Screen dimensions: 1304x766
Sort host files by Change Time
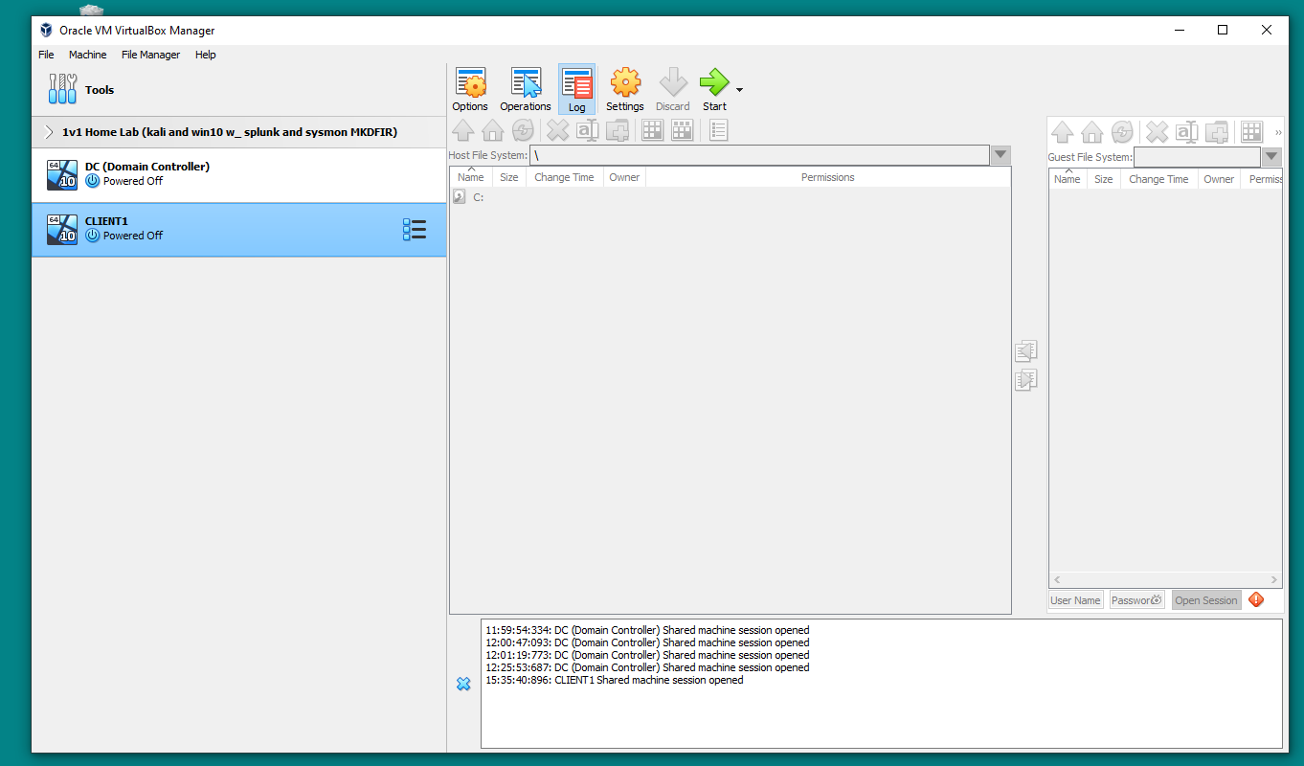click(564, 177)
